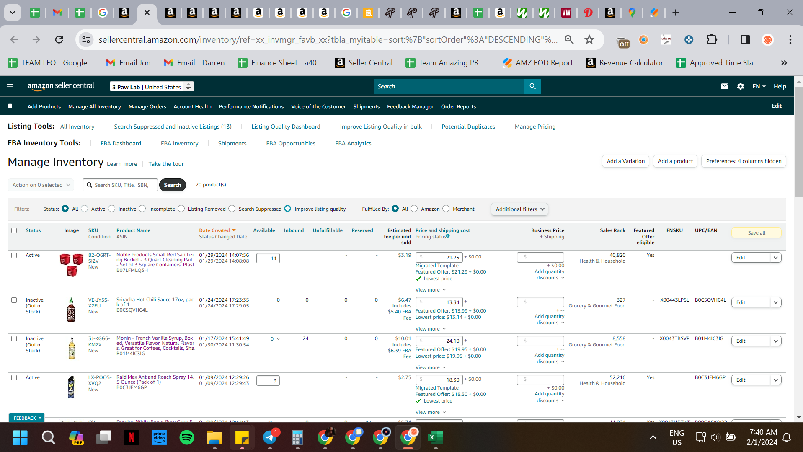Image resolution: width=803 pixels, height=452 pixels.
Task: Expand Edit dropdown arrow for Sriracha row
Action: click(x=776, y=302)
